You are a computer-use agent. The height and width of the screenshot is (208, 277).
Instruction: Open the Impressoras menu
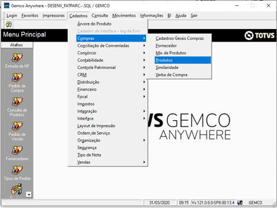pos(54,16)
